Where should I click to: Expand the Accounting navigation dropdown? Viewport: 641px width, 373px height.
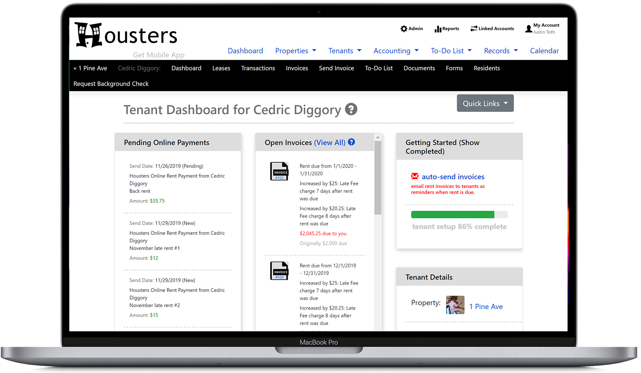tap(396, 51)
